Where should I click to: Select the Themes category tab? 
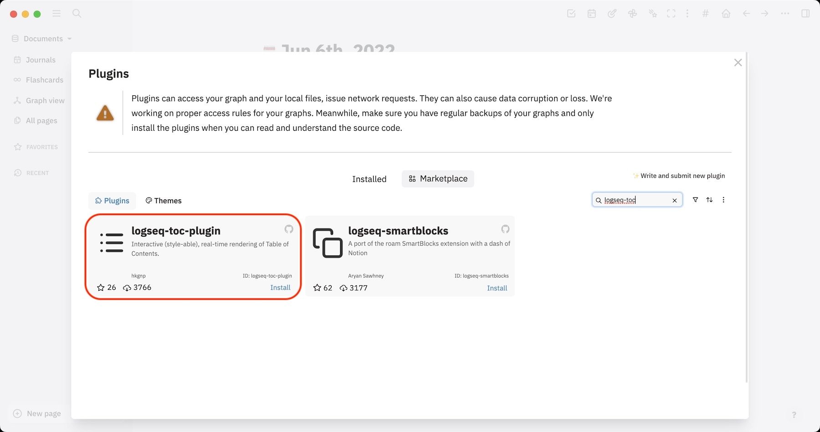point(163,201)
